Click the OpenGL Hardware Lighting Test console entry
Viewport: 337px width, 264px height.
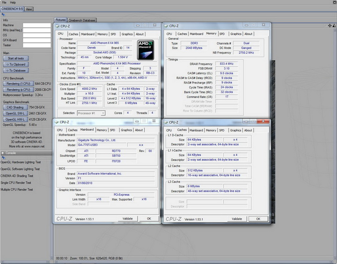21,162
